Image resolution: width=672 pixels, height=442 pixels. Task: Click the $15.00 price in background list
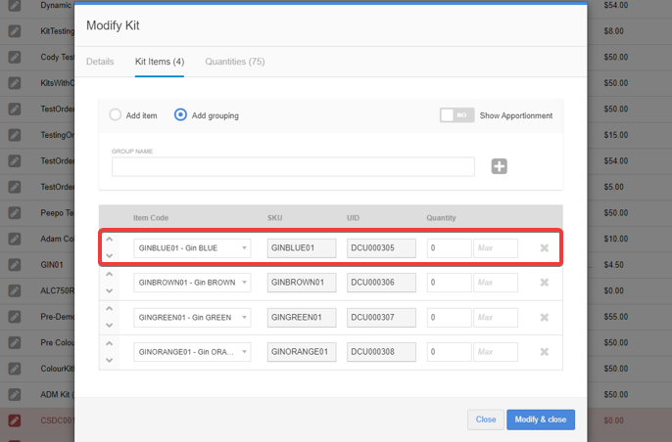click(616, 135)
